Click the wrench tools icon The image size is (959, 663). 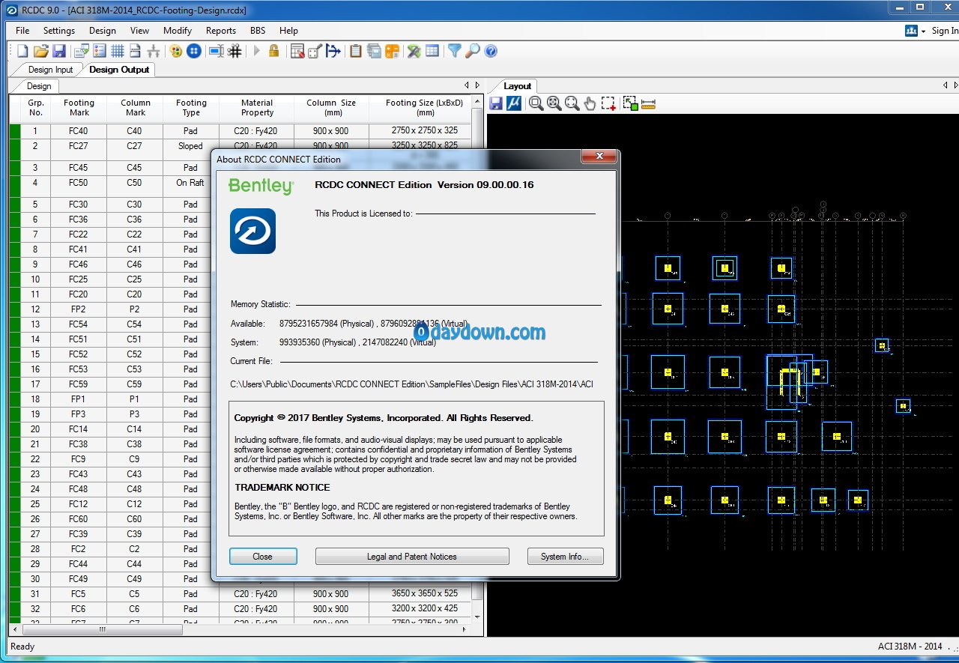coord(414,51)
